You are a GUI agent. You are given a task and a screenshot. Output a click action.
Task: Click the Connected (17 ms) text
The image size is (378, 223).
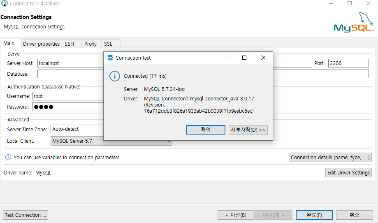tap(145, 76)
